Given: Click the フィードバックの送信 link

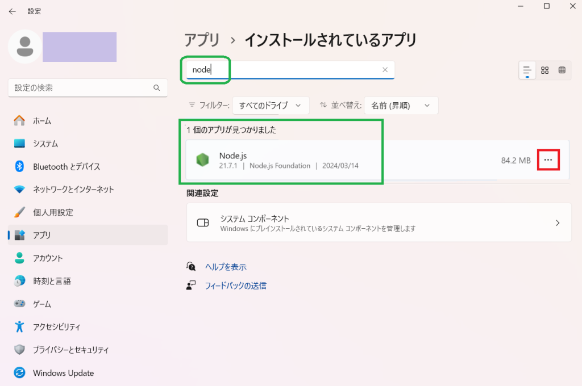Looking at the screenshot, I should coord(235,286).
